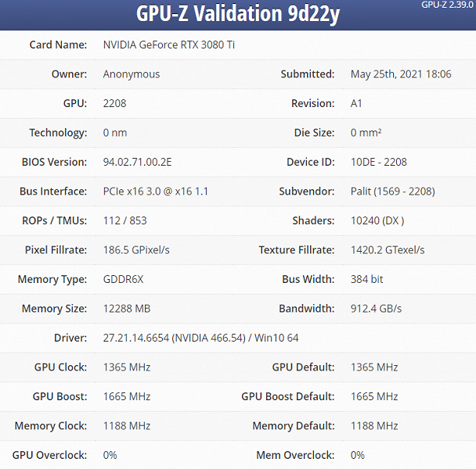Image resolution: width=476 pixels, height=469 pixels.
Task: Click the Device ID value 10DE - 2208
Action: coord(379,162)
